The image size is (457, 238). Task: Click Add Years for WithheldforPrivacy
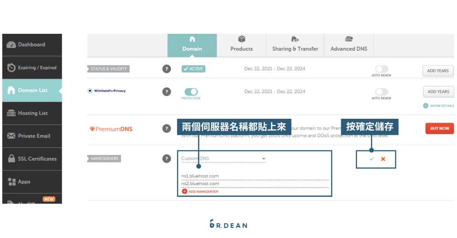coord(439,92)
